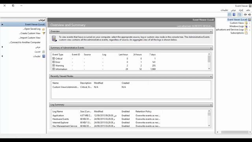Image resolution: width=252 pixels, height=142 pixels.
Task: Collapse the Overview section header arrow
Action: coord(211,32)
